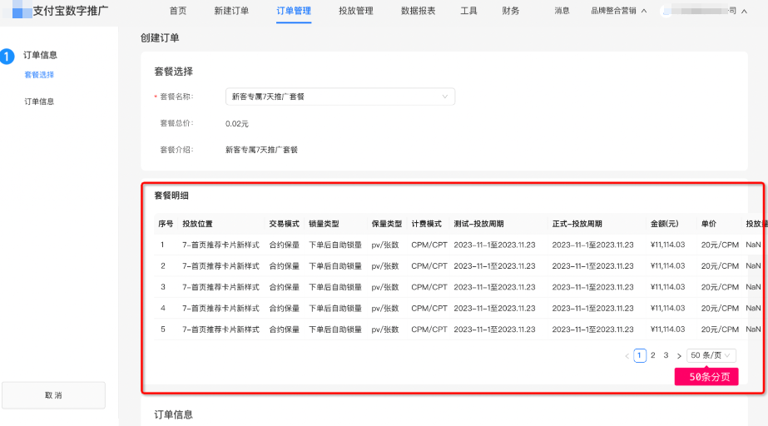This screenshot has height=426, width=768.
Task: Click the 锁量类型 column header
Action: pos(324,224)
